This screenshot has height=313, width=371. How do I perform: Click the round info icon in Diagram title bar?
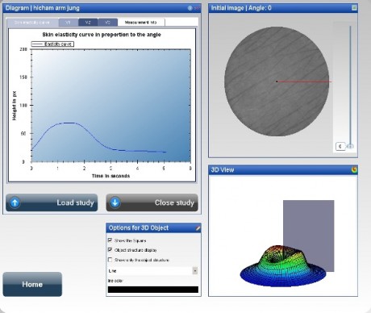pos(190,8)
